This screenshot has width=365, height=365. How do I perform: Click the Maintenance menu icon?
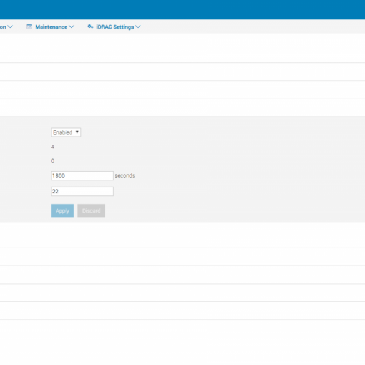pyautogui.click(x=29, y=27)
